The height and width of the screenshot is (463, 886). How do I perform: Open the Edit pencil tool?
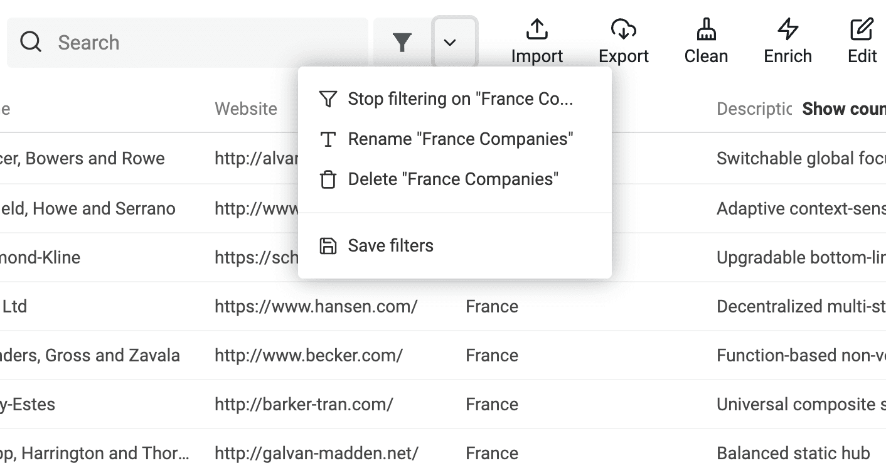[862, 42]
